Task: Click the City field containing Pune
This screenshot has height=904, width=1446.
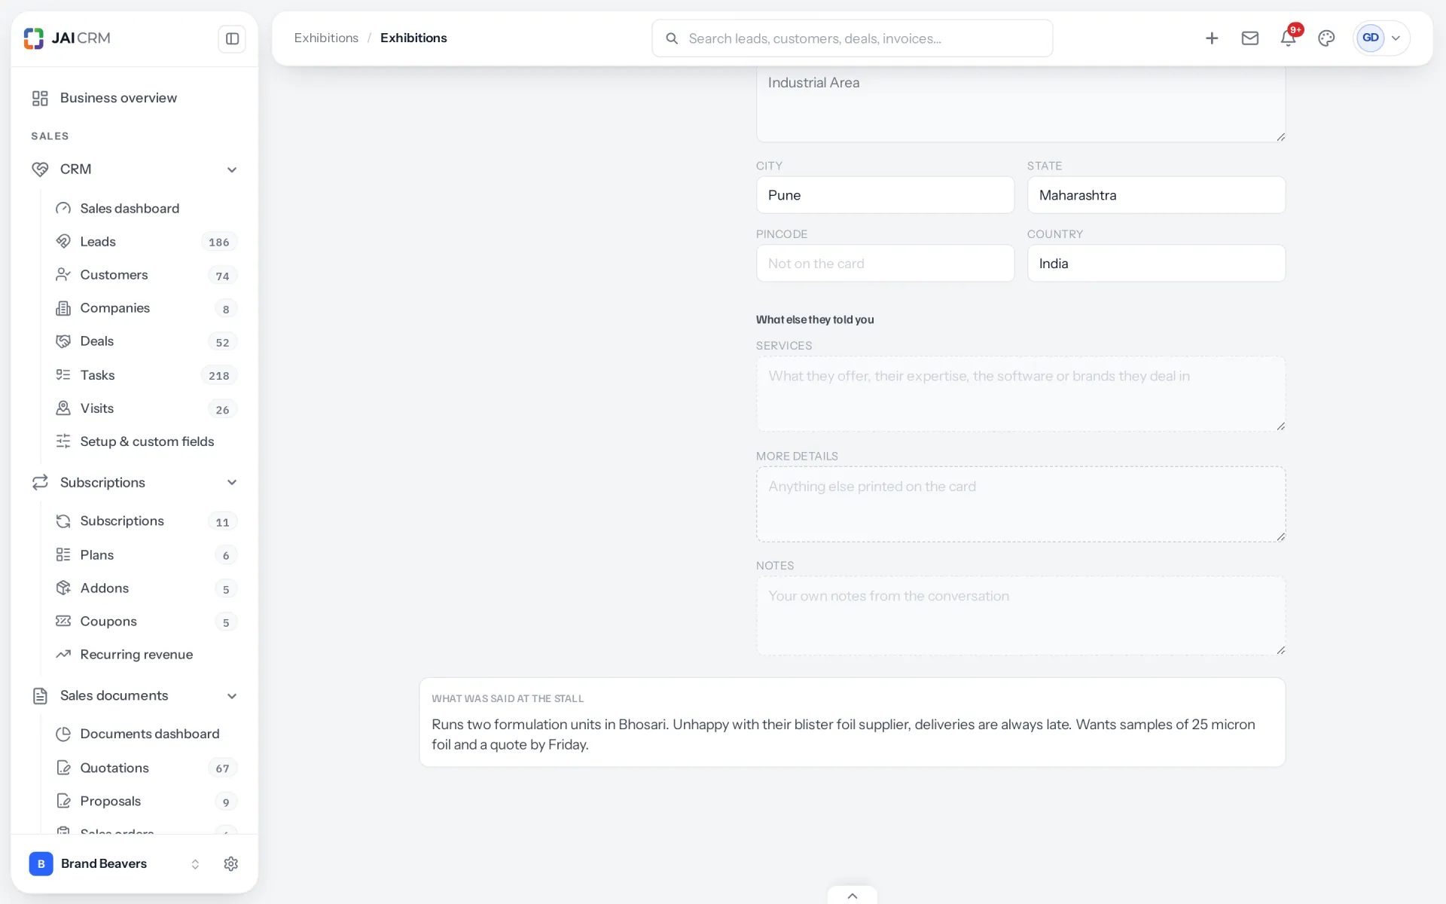Action: tap(885, 195)
